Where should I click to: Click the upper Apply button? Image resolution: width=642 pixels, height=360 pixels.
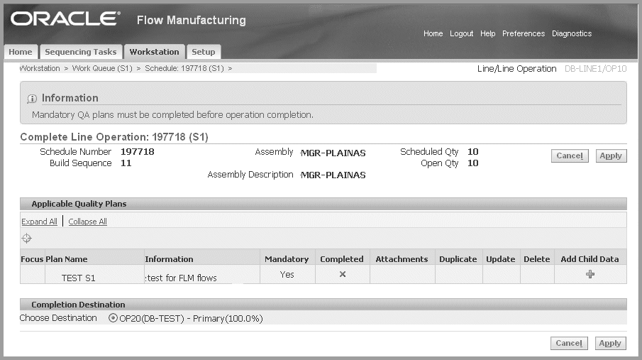pyautogui.click(x=611, y=156)
